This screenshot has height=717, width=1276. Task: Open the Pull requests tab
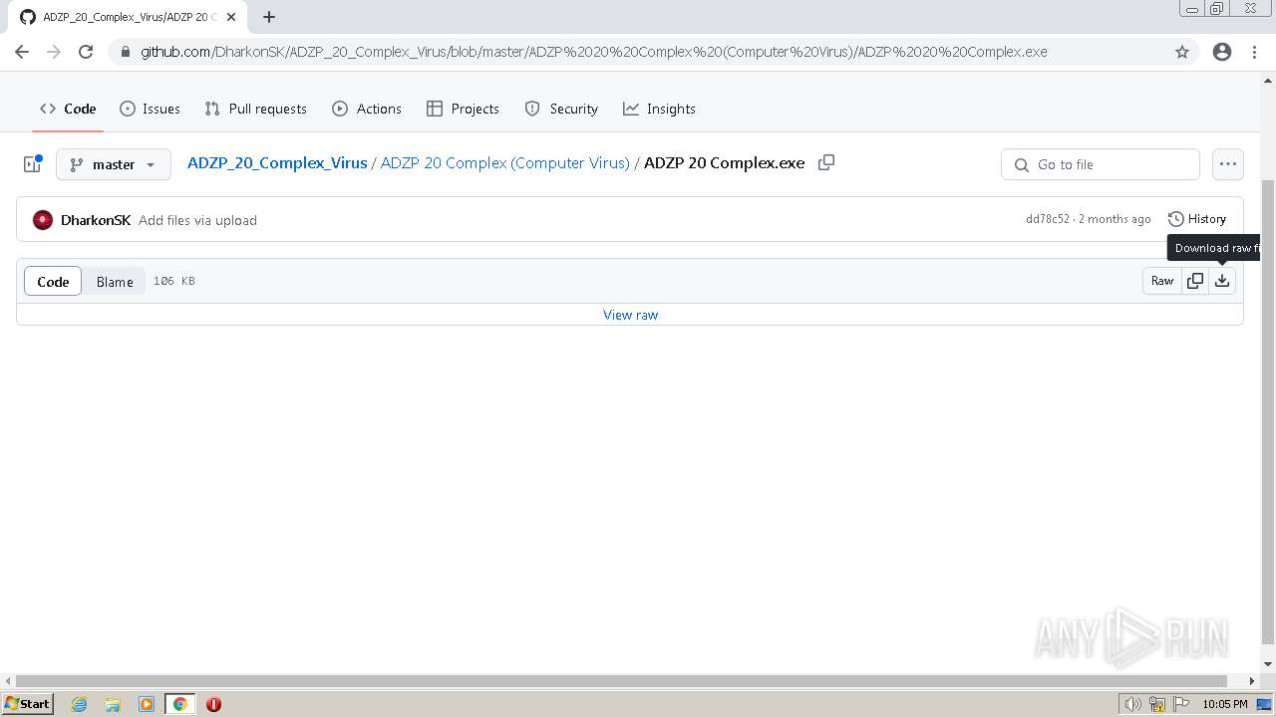(x=255, y=109)
